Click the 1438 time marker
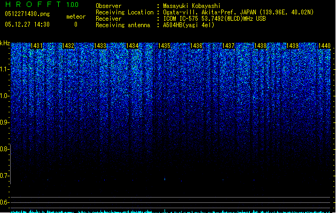This screenshot has width=336, height=213. (260, 46)
